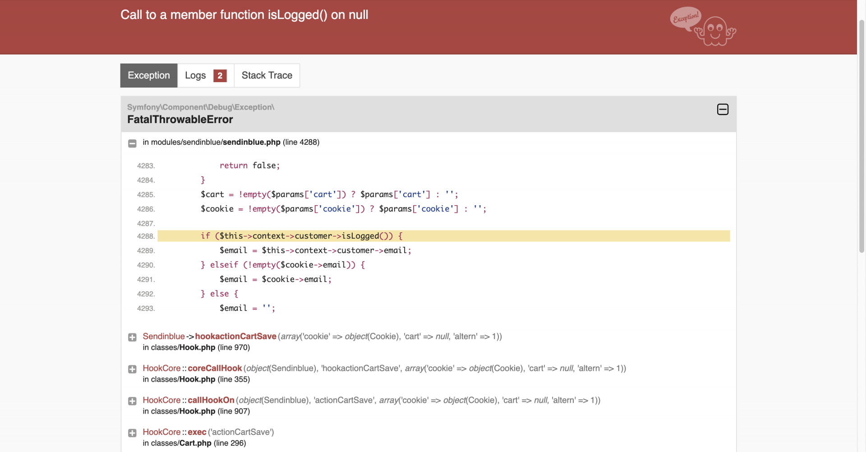Click code line 4286 with $cookie assignment

coord(344,209)
